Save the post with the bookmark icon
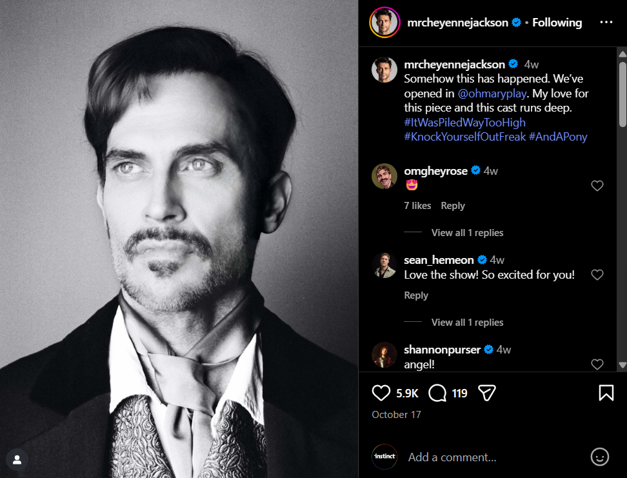The height and width of the screenshot is (478, 627). tap(606, 393)
